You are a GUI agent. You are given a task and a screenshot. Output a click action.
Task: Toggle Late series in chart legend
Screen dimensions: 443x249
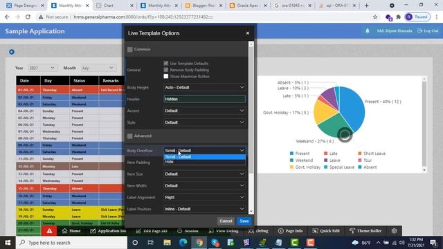coord(331,154)
